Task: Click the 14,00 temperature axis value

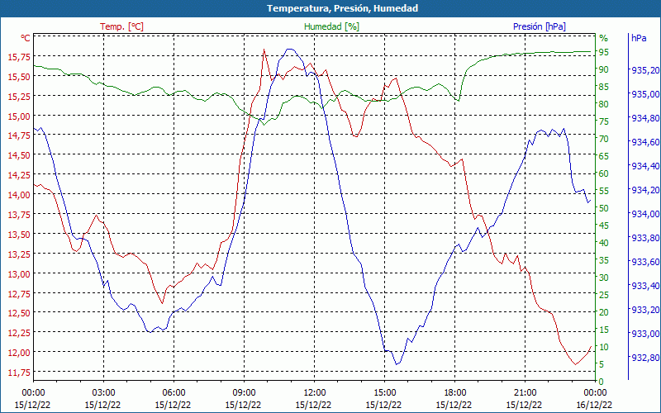Action: pyautogui.click(x=19, y=195)
